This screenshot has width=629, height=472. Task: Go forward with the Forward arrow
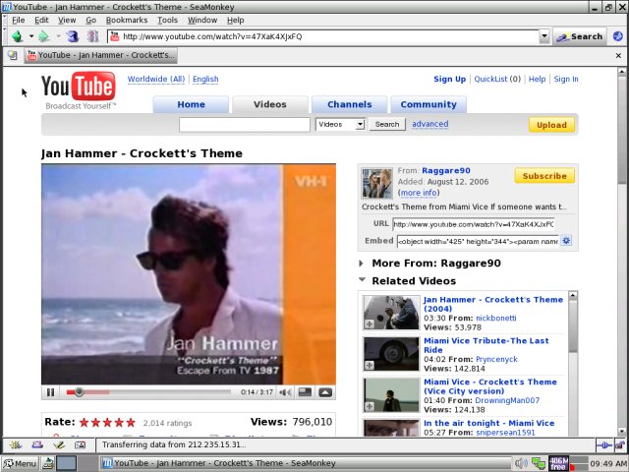coord(43,36)
